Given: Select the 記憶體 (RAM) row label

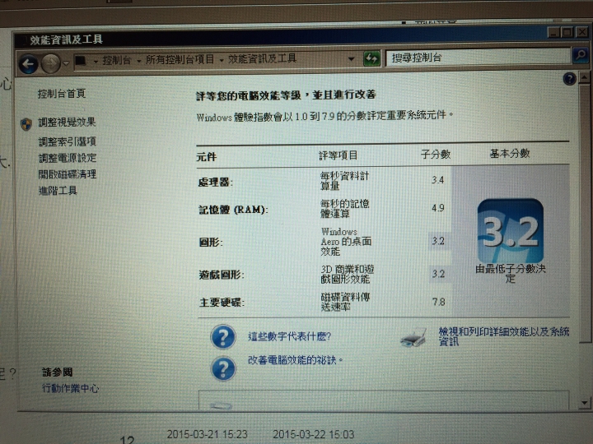Looking at the screenshot, I should pyautogui.click(x=233, y=210).
